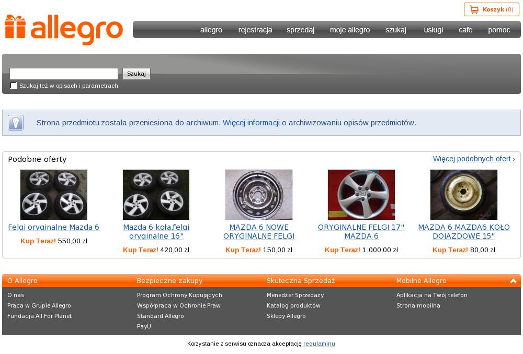
Task: Open the steel rim thumbnail MAZDA 6 NOWE
Action: (259, 194)
